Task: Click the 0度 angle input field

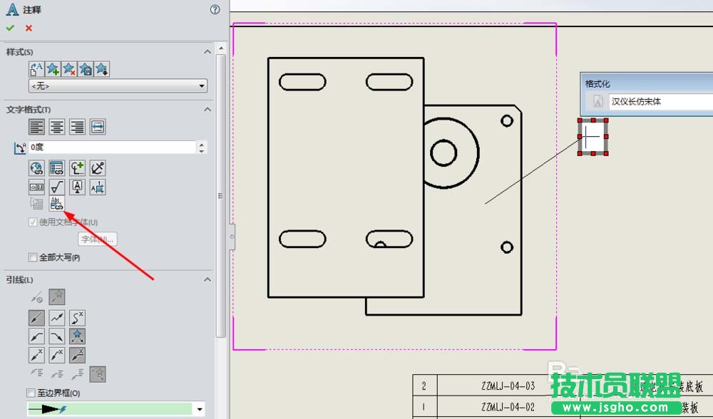Action: pos(113,148)
